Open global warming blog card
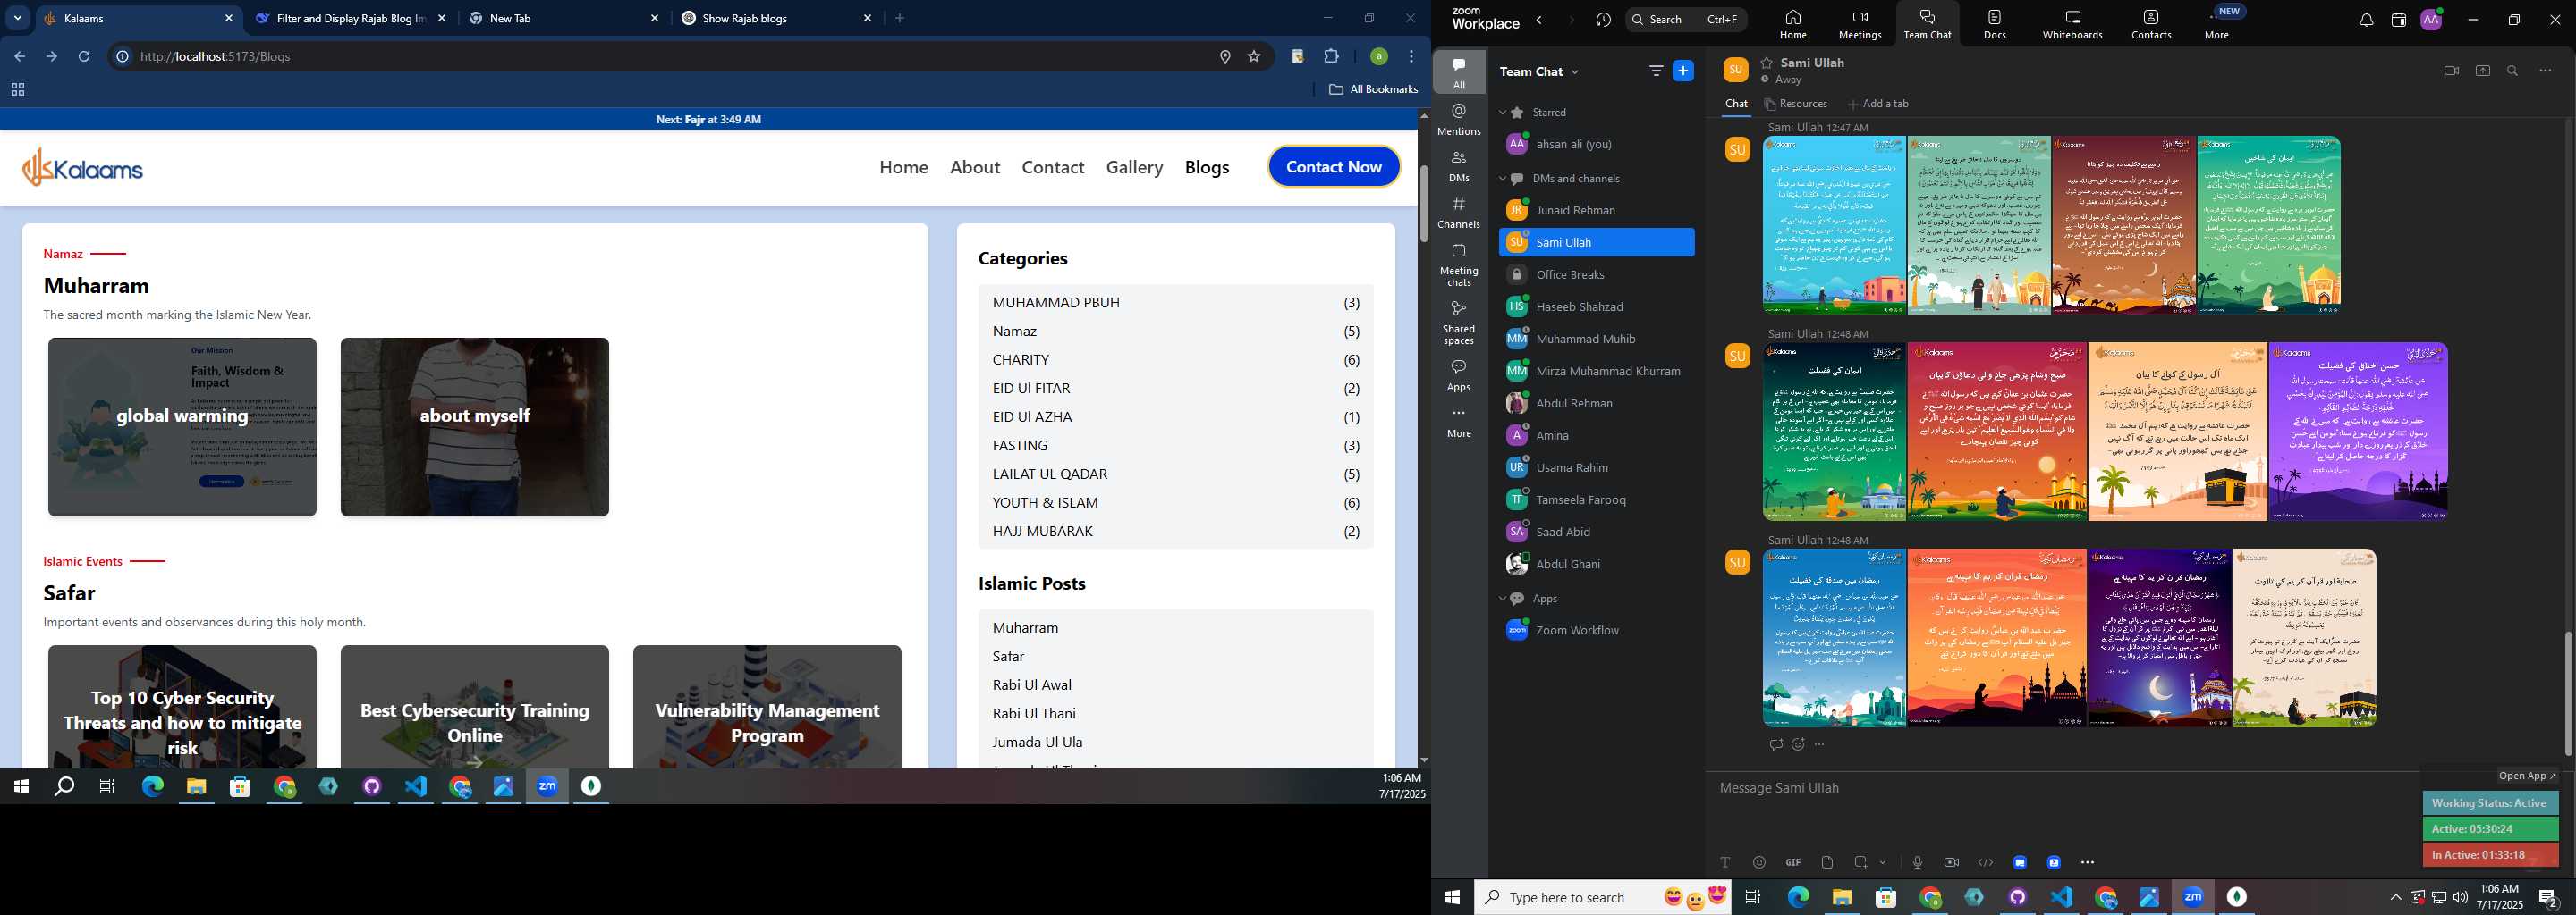The width and height of the screenshot is (2576, 915). click(x=182, y=426)
